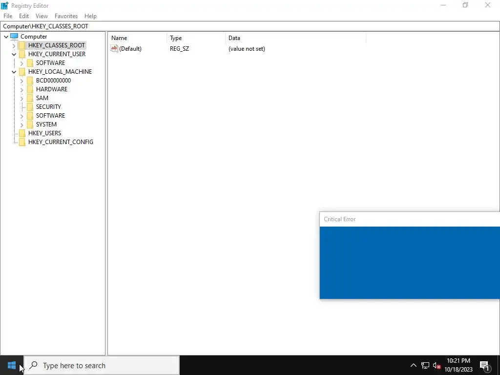Image resolution: width=500 pixels, height=375 pixels.
Task: Click the (Default) string value icon
Action: [114, 48]
